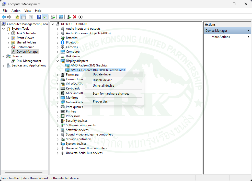Select Sound, video and game controllers
The height and width of the screenshot is (181, 252).
pyautogui.click(x=89, y=134)
